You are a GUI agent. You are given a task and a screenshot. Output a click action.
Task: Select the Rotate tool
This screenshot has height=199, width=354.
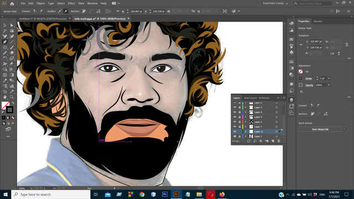(5, 58)
